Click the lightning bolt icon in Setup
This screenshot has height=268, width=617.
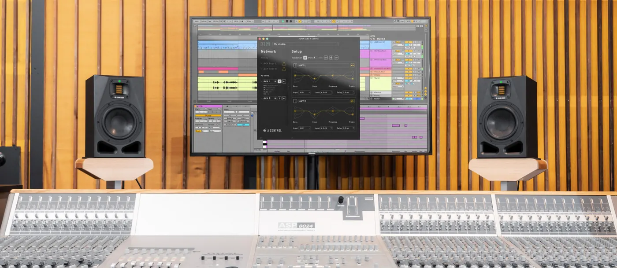tap(331, 58)
